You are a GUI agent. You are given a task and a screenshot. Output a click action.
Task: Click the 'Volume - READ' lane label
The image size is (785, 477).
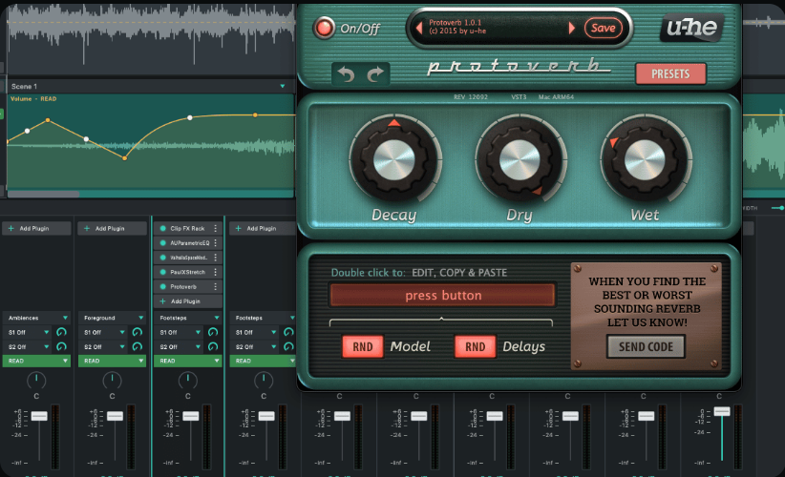click(33, 99)
